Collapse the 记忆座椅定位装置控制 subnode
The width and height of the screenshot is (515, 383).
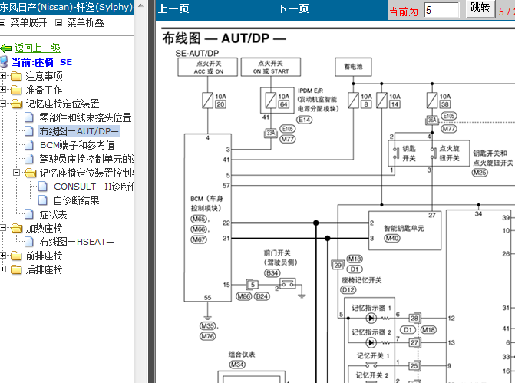[16, 173]
